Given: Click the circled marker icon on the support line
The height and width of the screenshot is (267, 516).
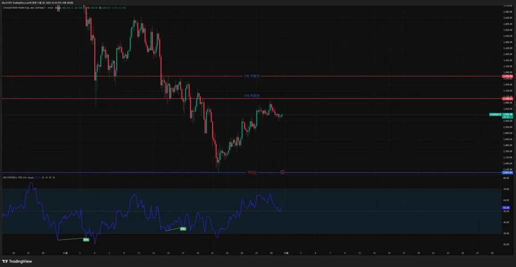Looking at the screenshot, I should [x=282, y=172].
